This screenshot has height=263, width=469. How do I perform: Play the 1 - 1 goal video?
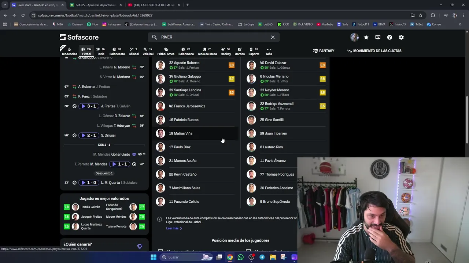click(119, 164)
